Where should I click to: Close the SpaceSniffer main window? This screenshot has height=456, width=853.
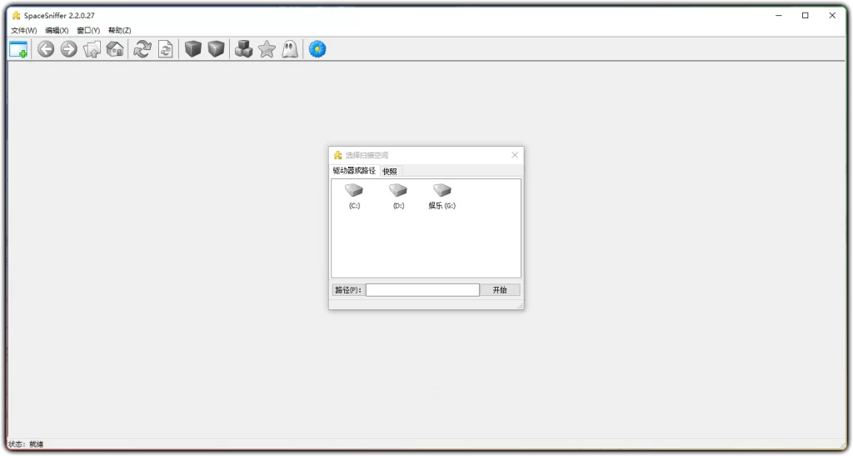832,15
